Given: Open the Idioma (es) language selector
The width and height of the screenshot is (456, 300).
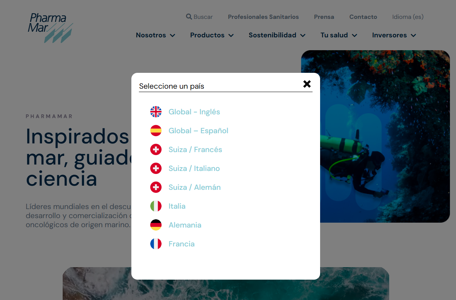Looking at the screenshot, I should [408, 17].
